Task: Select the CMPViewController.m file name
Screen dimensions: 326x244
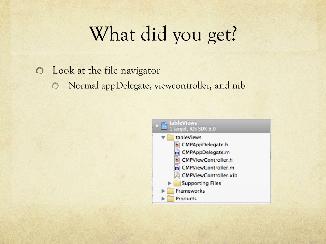Action: click(x=208, y=168)
